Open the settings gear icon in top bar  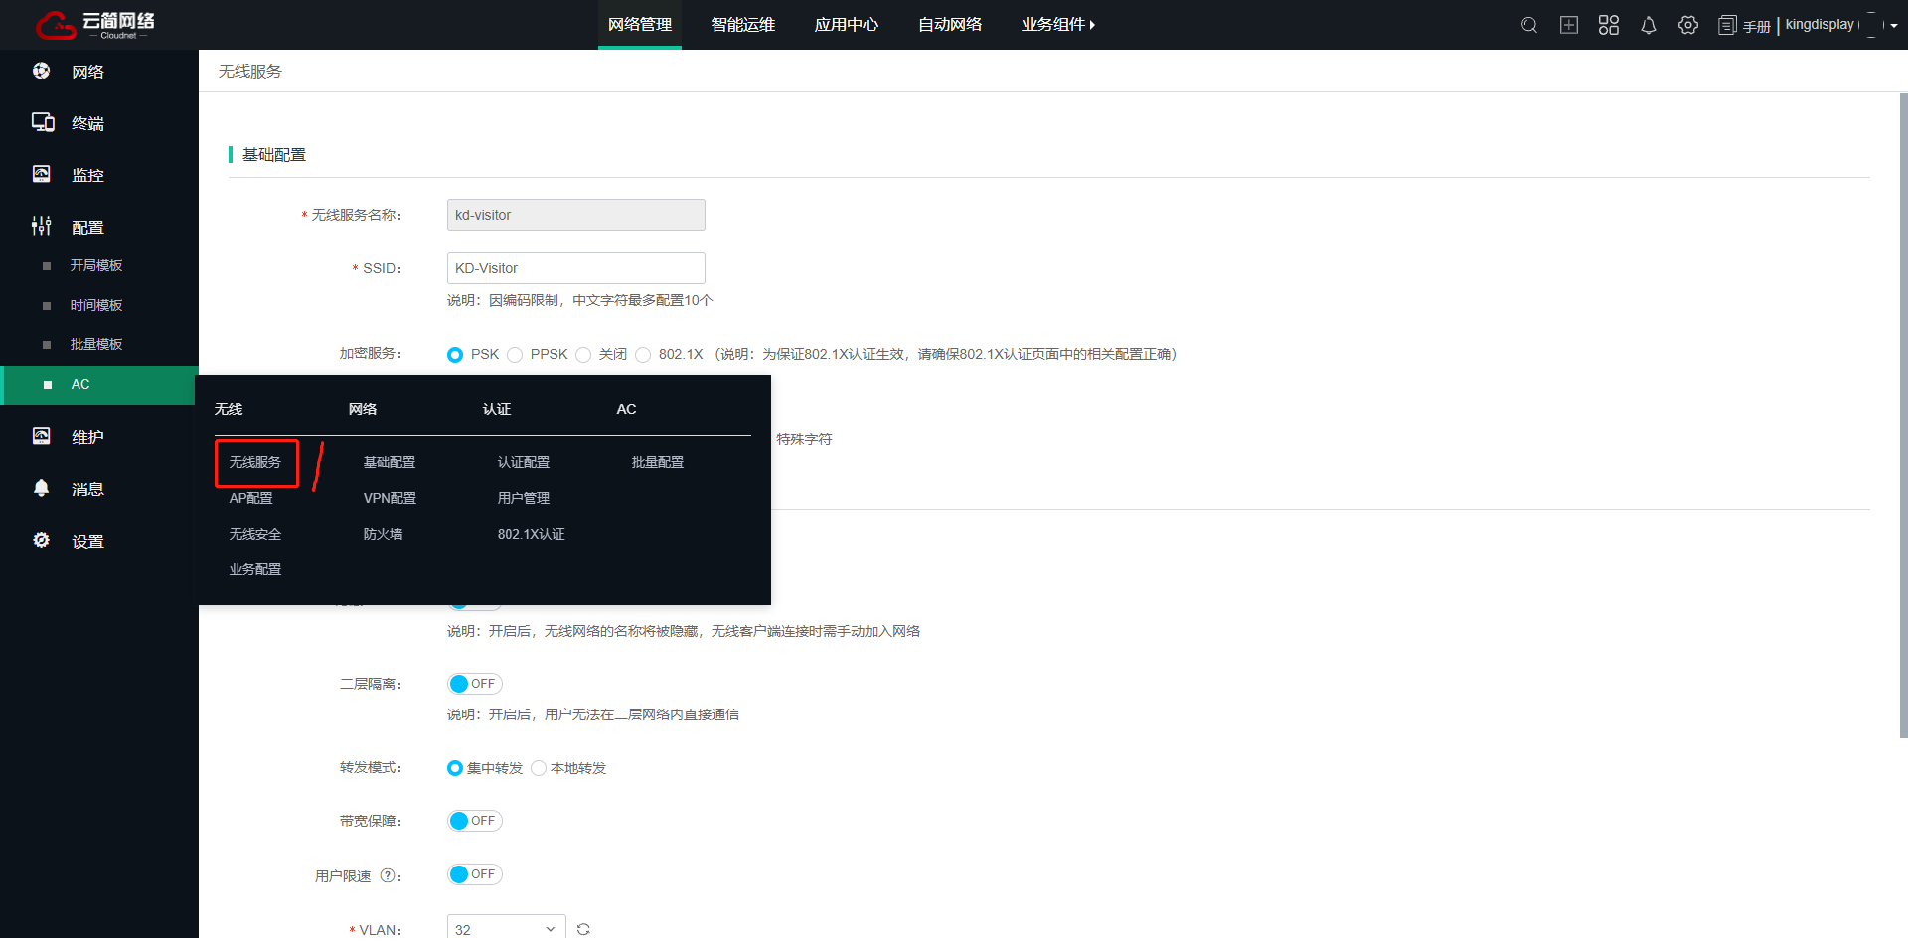pos(1688,25)
